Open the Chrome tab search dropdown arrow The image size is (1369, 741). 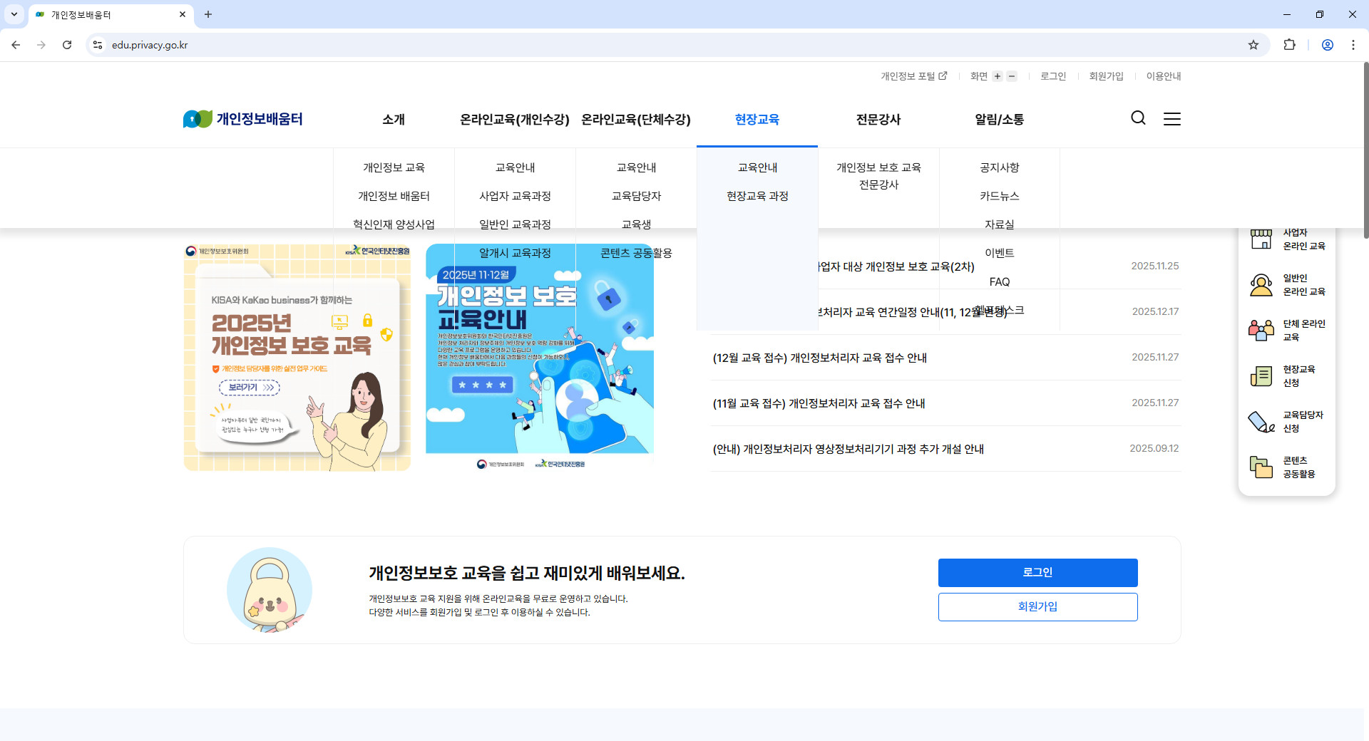tap(14, 14)
